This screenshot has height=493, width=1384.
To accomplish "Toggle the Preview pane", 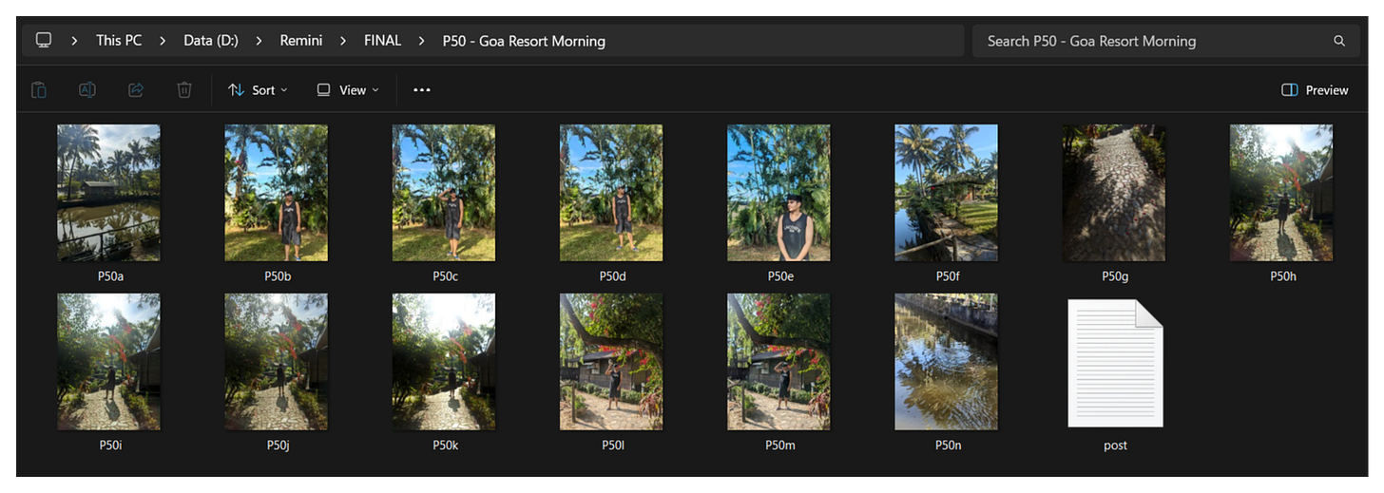I will click(x=1315, y=90).
